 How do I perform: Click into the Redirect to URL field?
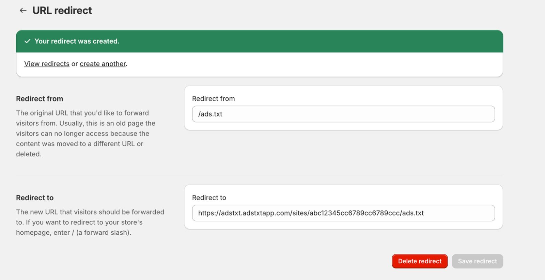click(x=343, y=213)
